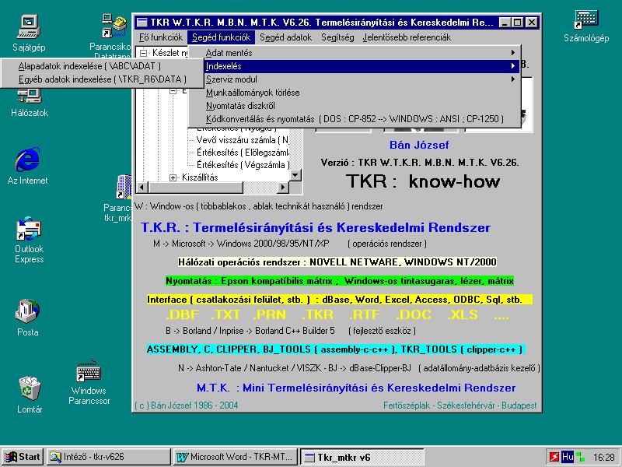Launch the Számológép calculator icon

tap(586, 26)
